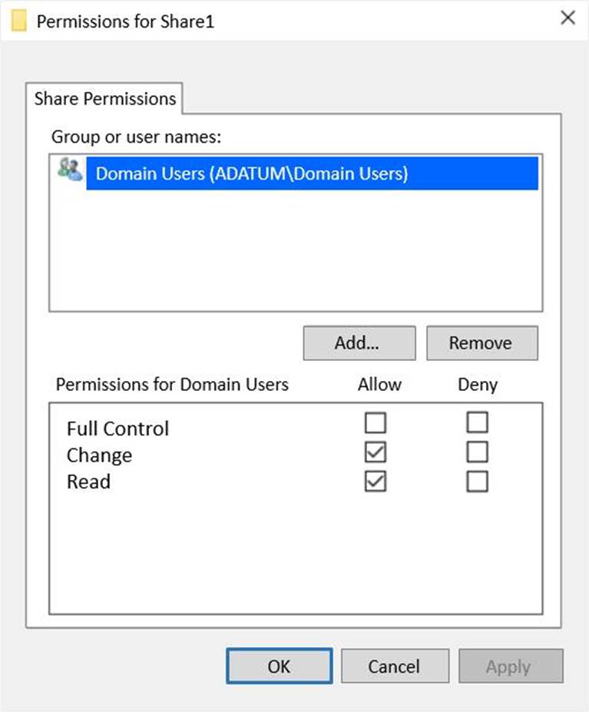Click the "Permissions for Share1" title text
Image resolution: width=589 pixels, height=712 pixels.
click(x=125, y=21)
